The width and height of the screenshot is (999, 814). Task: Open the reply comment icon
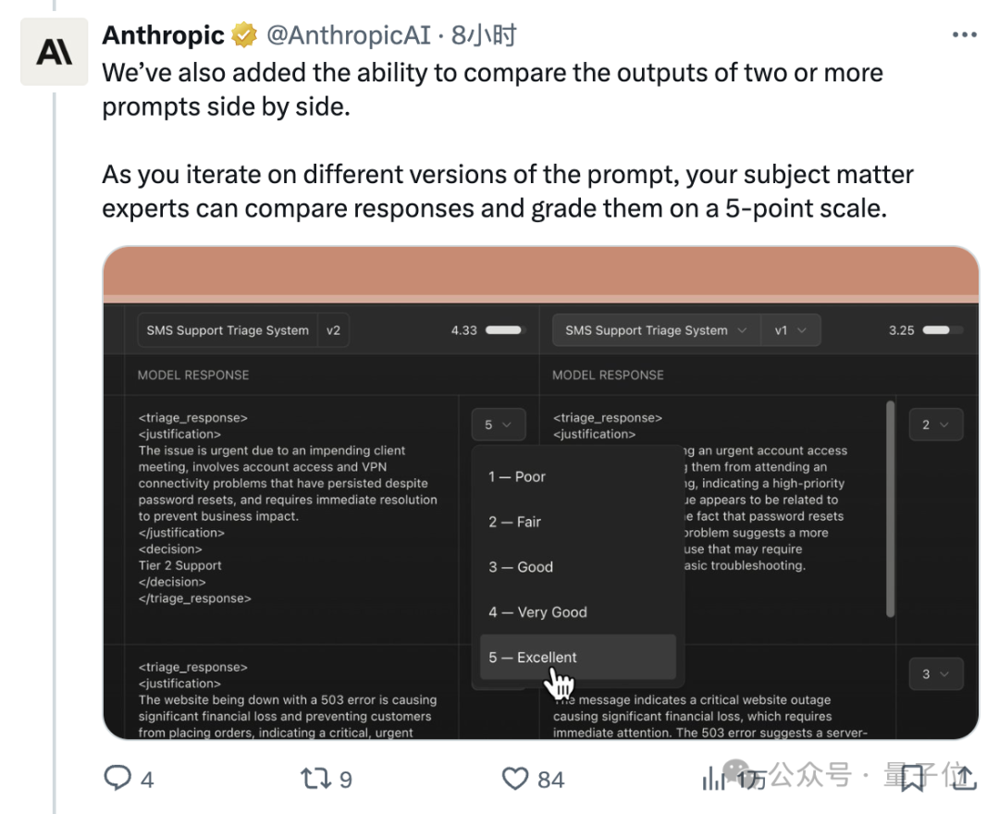click(117, 778)
